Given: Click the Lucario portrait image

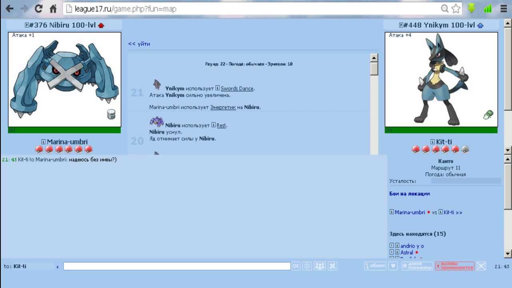Looking at the screenshot, I should click(x=441, y=80).
